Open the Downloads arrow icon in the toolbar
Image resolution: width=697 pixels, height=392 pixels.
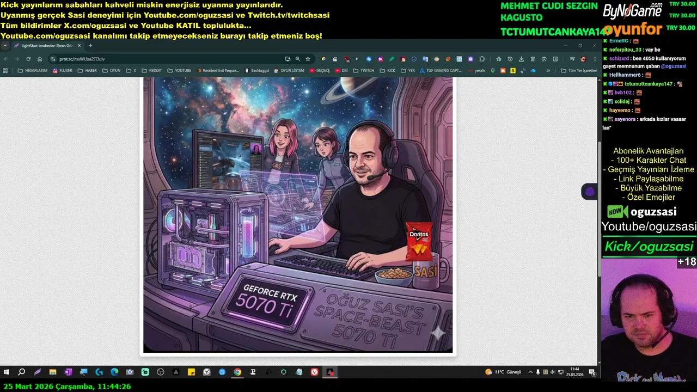tap(521, 59)
